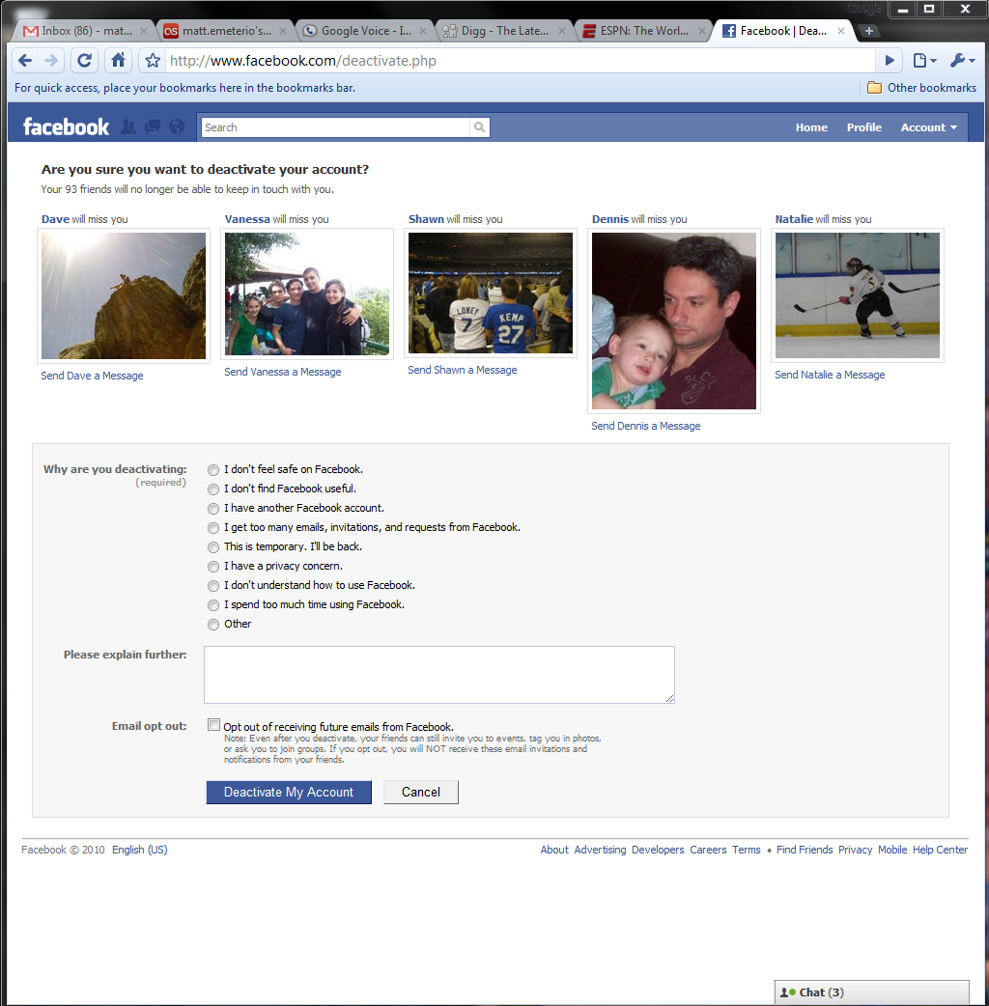The width and height of the screenshot is (989, 1006).
Task: Pick "This is temporary. I'll be back"
Action: (213, 547)
